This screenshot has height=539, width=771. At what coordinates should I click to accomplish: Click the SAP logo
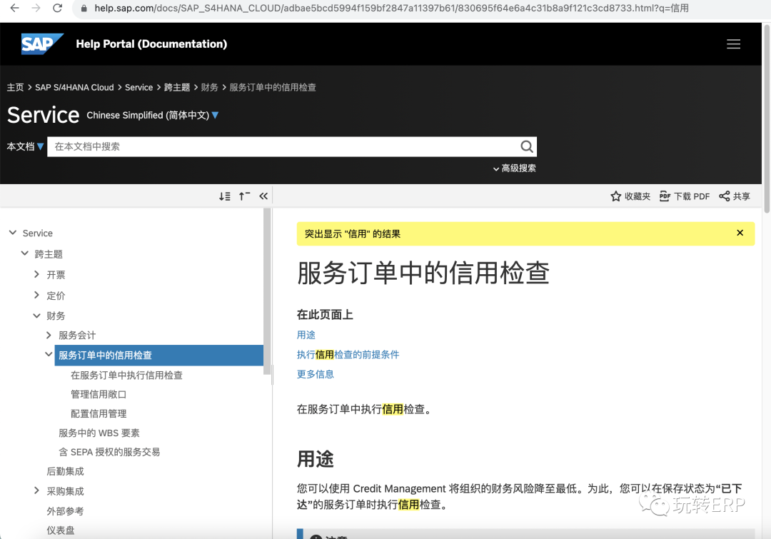(x=42, y=44)
